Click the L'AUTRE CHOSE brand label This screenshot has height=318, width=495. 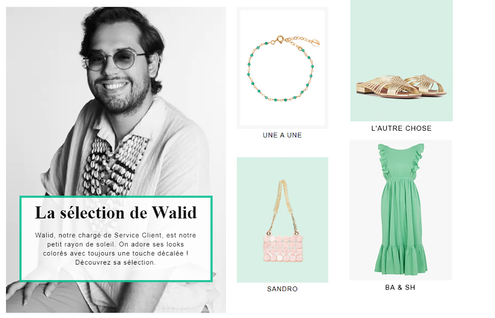(x=401, y=128)
